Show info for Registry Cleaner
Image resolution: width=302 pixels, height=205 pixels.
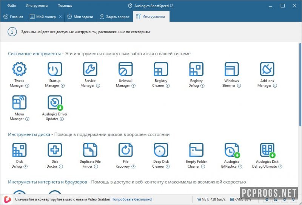click(168, 86)
